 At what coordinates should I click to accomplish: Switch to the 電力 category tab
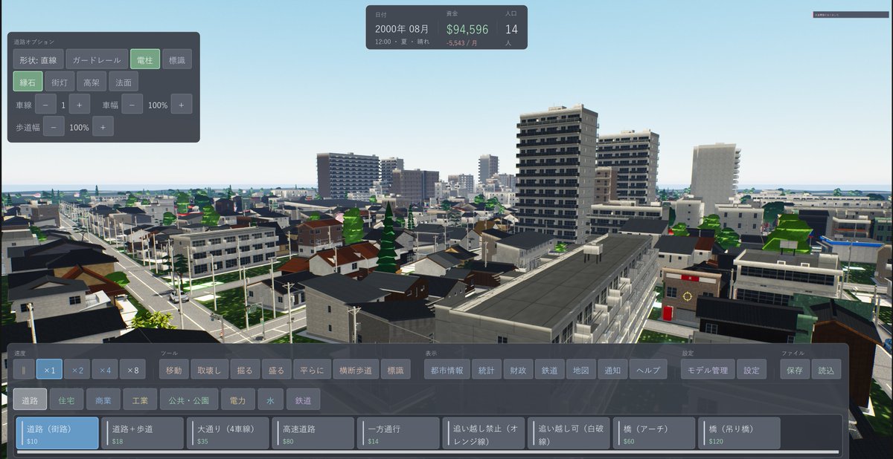[238, 400]
